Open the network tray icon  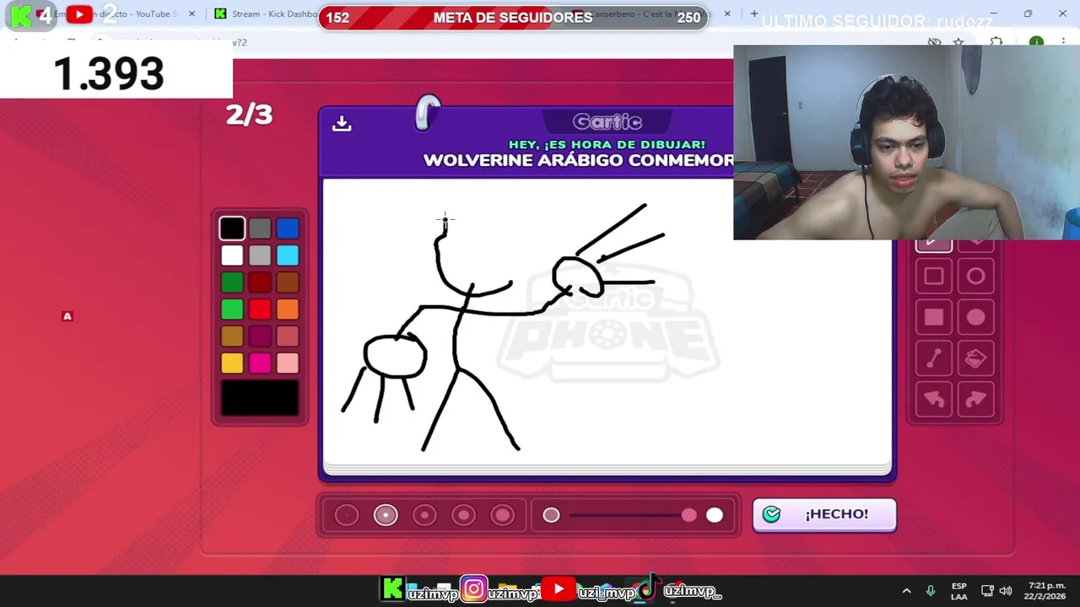point(986,591)
